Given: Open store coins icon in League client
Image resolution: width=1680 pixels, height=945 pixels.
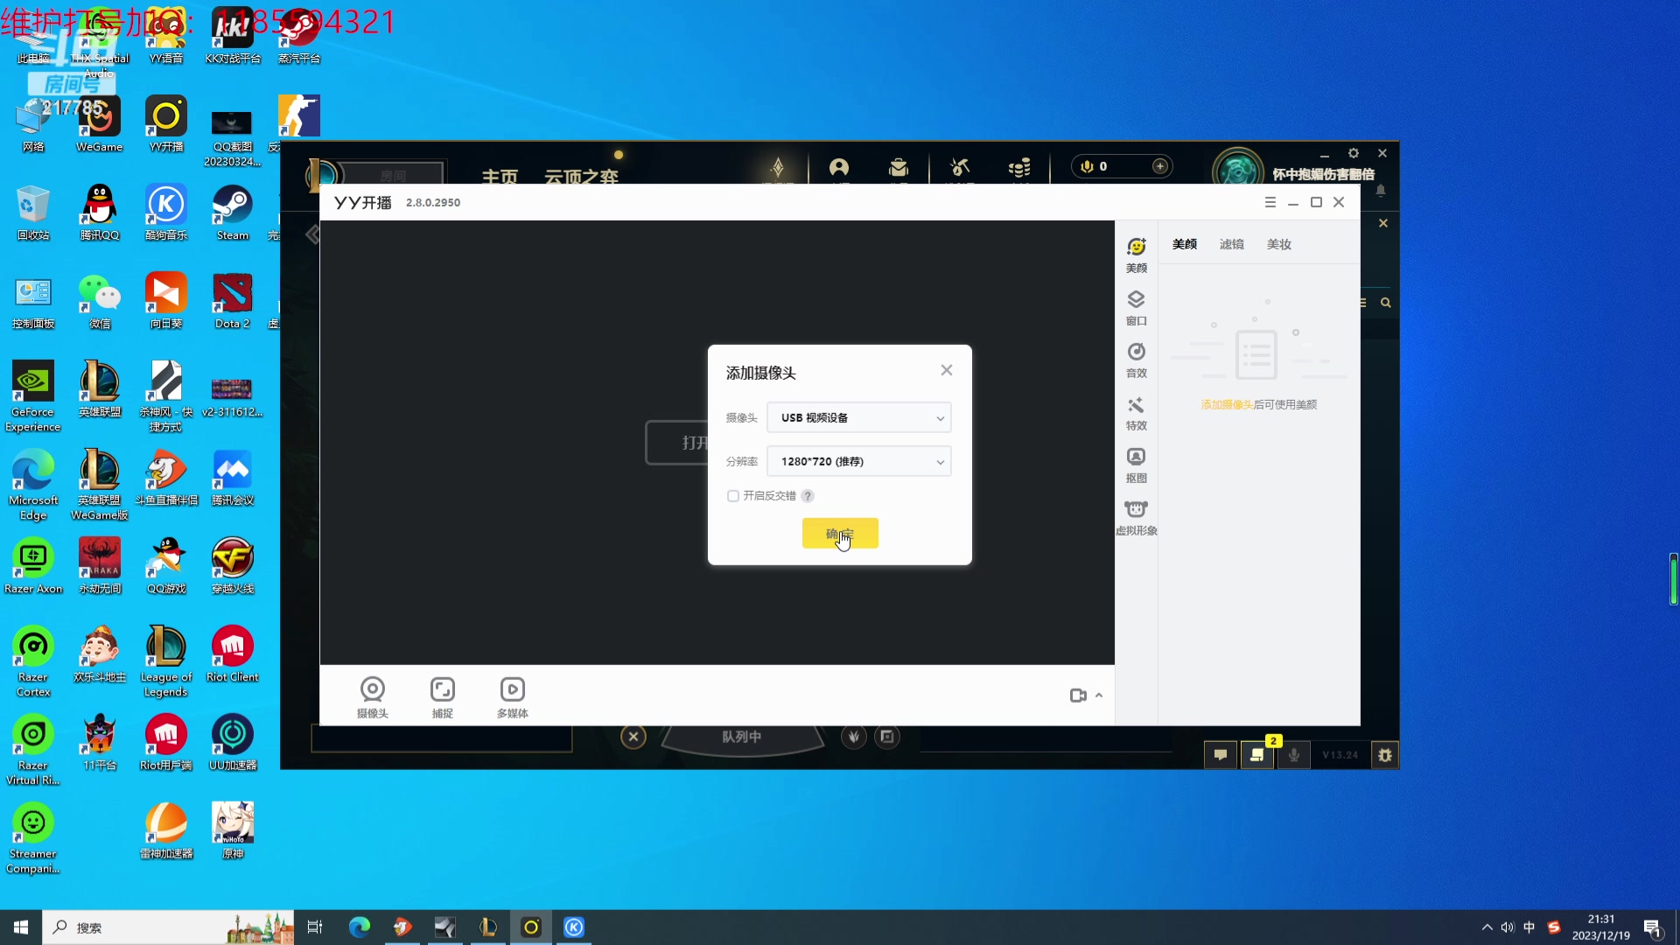Looking at the screenshot, I should click(1019, 167).
